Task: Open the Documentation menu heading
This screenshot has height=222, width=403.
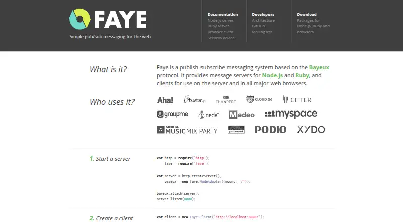Action: (223, 15)
